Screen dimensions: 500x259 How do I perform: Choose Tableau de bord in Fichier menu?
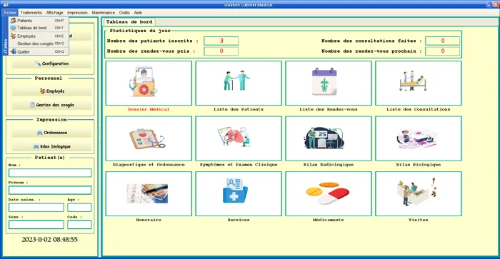tap(39, 28)
